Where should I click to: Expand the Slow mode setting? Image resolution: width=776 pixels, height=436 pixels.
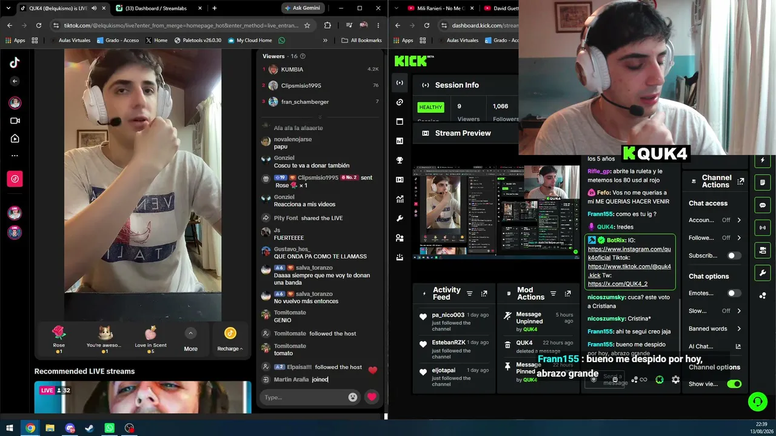click(715, 311)
